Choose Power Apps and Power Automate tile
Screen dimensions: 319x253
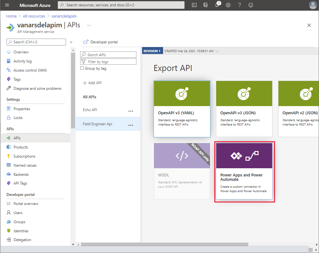(x=244, y=171)
